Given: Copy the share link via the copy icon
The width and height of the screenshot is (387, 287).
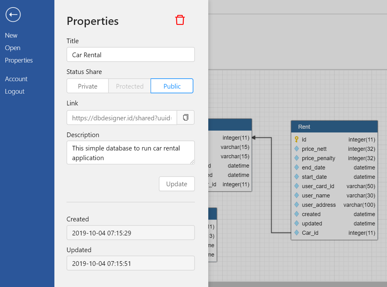Looking at the screenshot, I should 185,117.
